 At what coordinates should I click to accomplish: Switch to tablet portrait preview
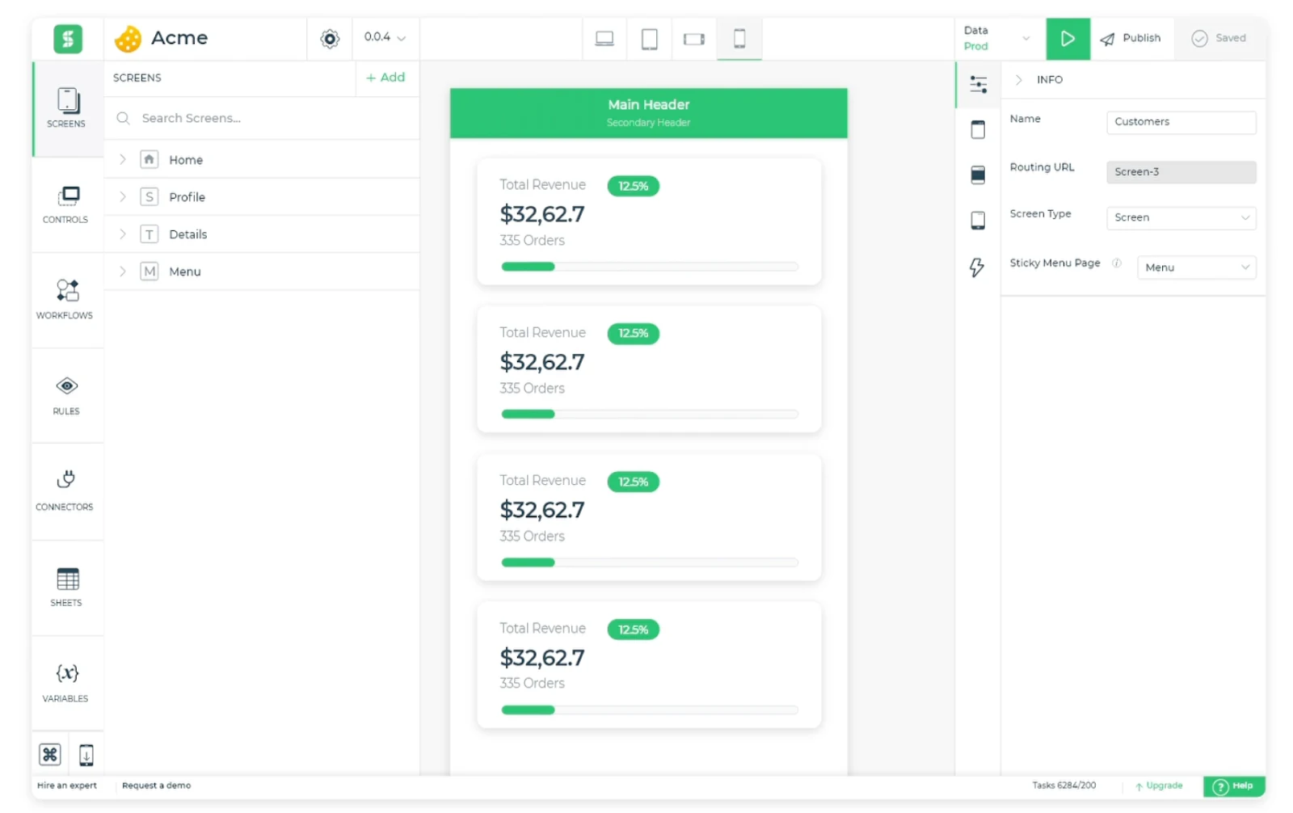[649, 39]
